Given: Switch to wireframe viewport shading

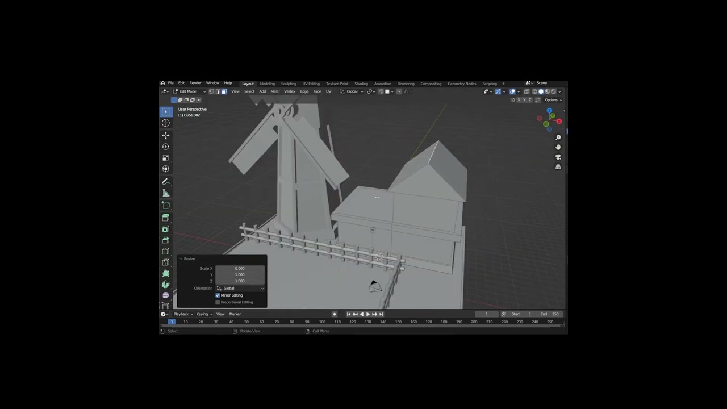Looking at the screenshot, I should 534,91.
